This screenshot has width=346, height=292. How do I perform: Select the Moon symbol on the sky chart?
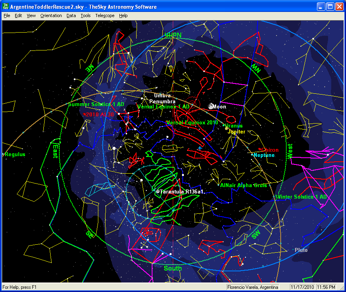[210, 106]
